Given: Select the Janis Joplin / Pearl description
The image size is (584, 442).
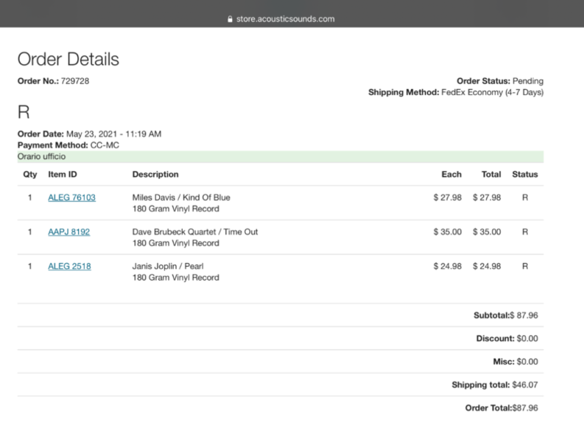Looking at the screenshot, I should (x=167, y=266).
